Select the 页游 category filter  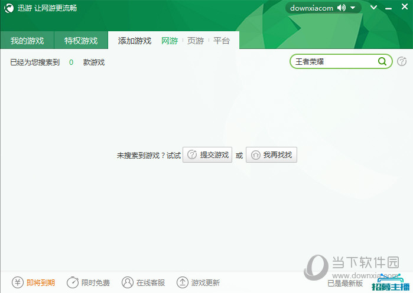click(196, 41)
